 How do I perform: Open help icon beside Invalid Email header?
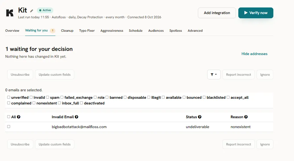point(77,117)
